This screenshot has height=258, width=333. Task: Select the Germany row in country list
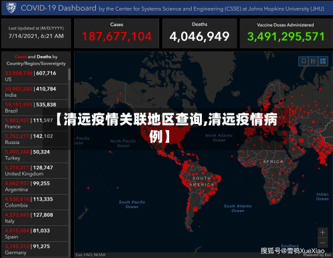(35, 249)
